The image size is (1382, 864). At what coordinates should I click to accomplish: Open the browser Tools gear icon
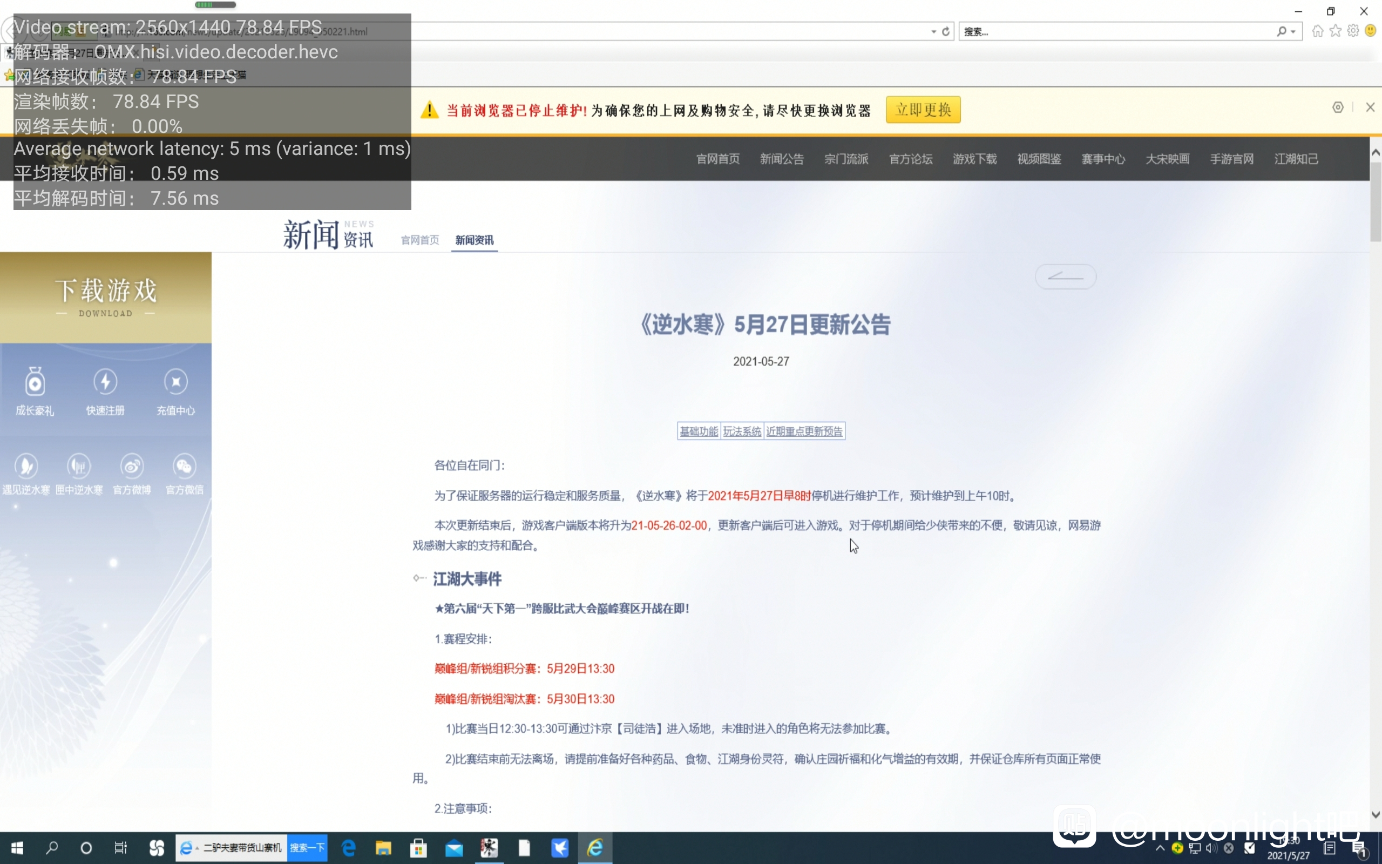tap(1353, 31)
